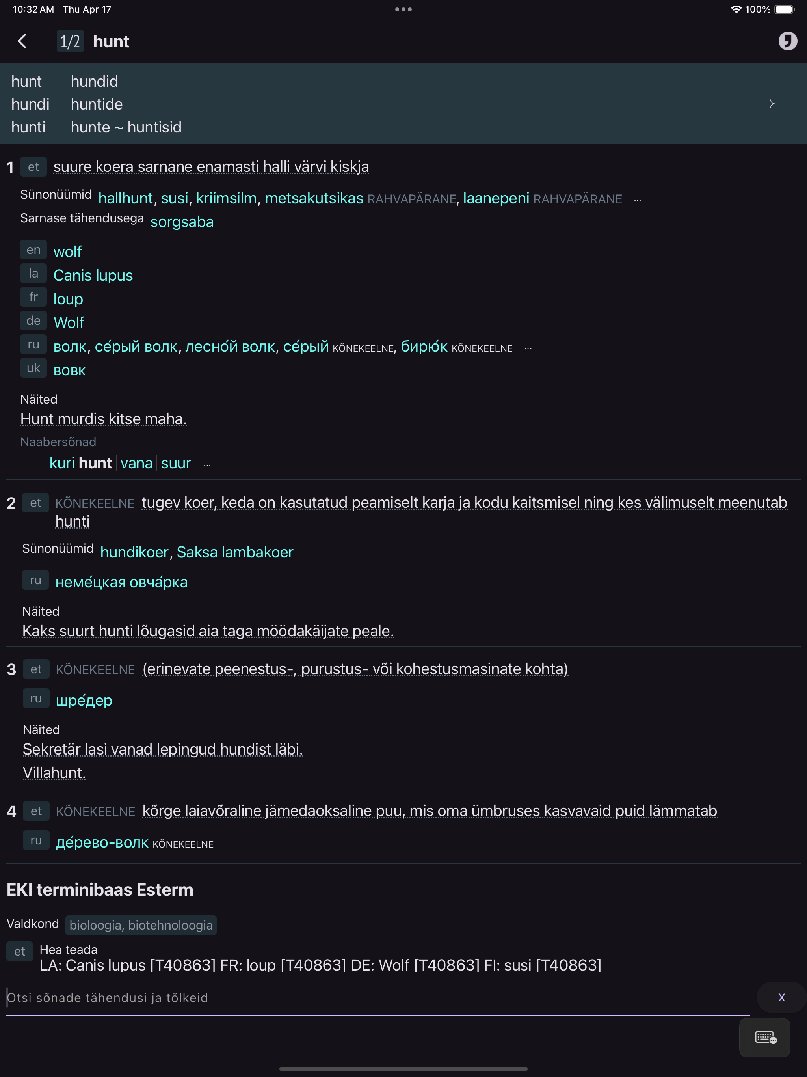The height and width of the screenshot is (1077, 807).
Task: Expand the inflection forms panel chevron
Action: (x=772, y=104)
